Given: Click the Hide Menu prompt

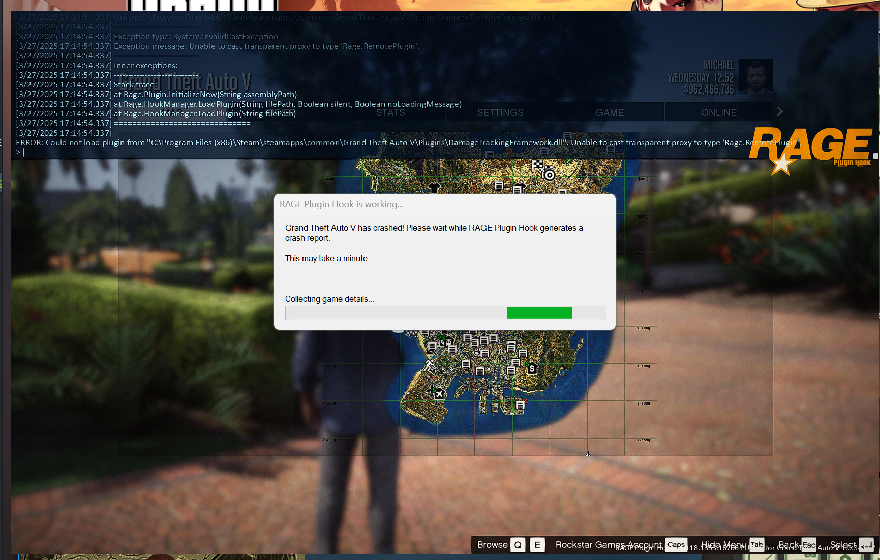Looking at the screenshot, I should coord(732,545).
